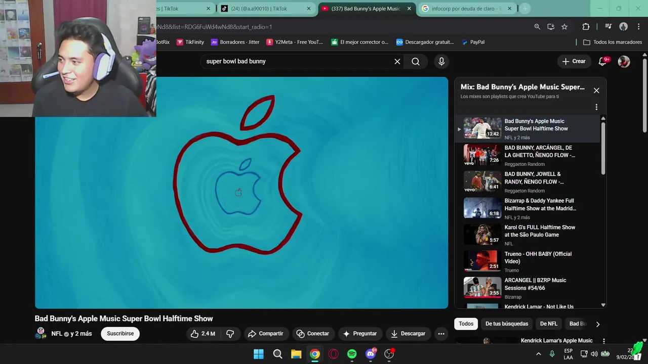Click the install app icon in address bar
The image size is (648, 364).
pos(551,27)
